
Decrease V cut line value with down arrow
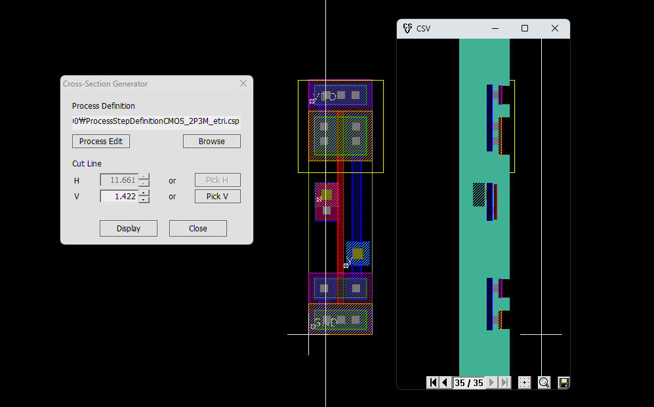point(144,199)
